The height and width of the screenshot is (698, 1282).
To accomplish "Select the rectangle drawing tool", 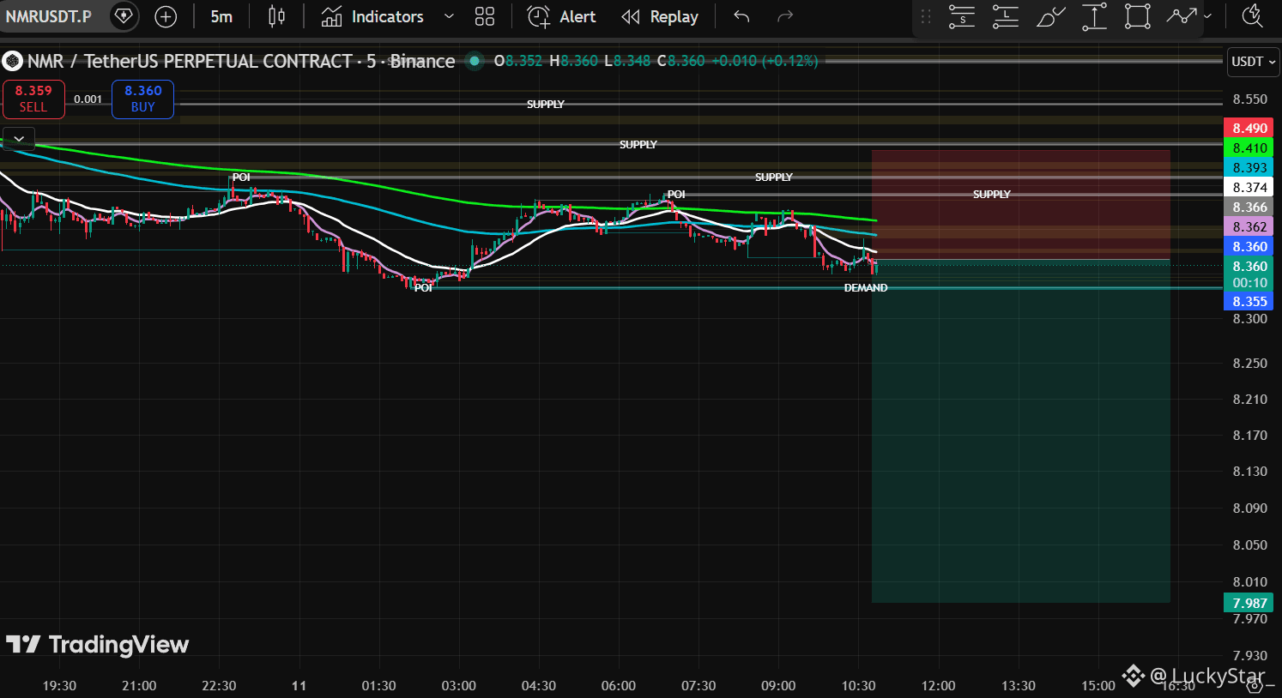I will 1138,16.
